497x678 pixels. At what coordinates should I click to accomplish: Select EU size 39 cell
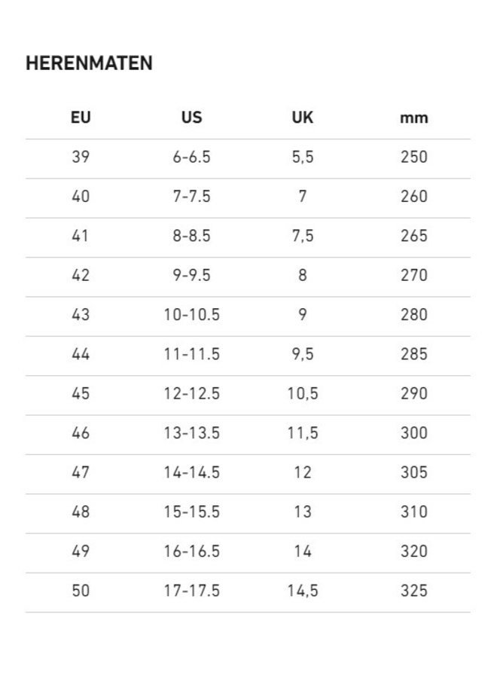[x=81, y=157]
